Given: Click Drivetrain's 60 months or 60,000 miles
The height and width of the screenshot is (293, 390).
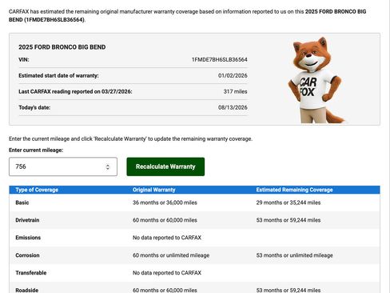Looking at the screenshot, I should pyautogui.click(x=165, y=220).
